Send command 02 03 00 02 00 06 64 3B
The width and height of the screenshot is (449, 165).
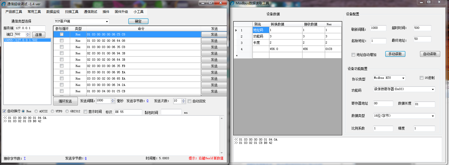tap(214, 60)
